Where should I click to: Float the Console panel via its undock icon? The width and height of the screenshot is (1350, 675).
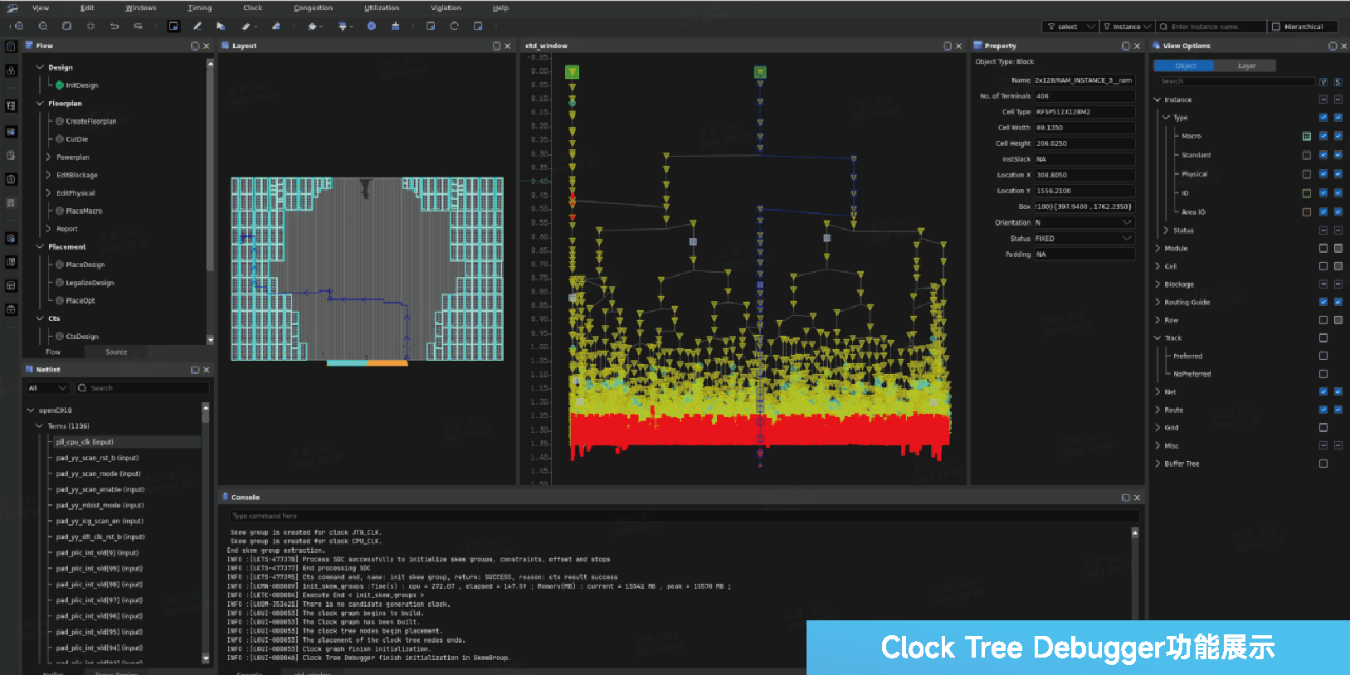1126,498
